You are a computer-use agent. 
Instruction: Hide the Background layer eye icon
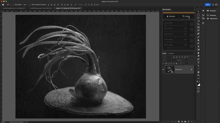point(163,69)
